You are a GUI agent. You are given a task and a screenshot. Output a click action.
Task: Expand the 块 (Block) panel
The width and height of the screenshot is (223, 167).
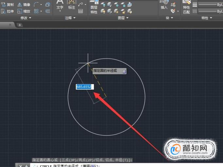(x=169, y=18)
